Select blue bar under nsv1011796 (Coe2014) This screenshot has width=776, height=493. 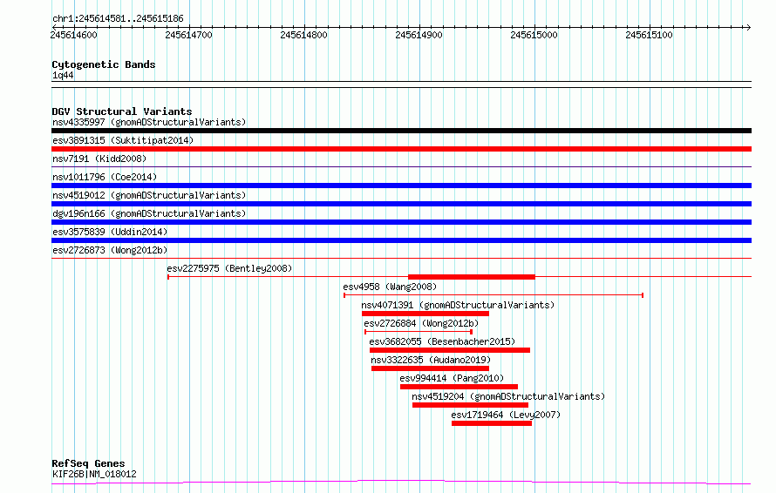(x=401, y=186)
